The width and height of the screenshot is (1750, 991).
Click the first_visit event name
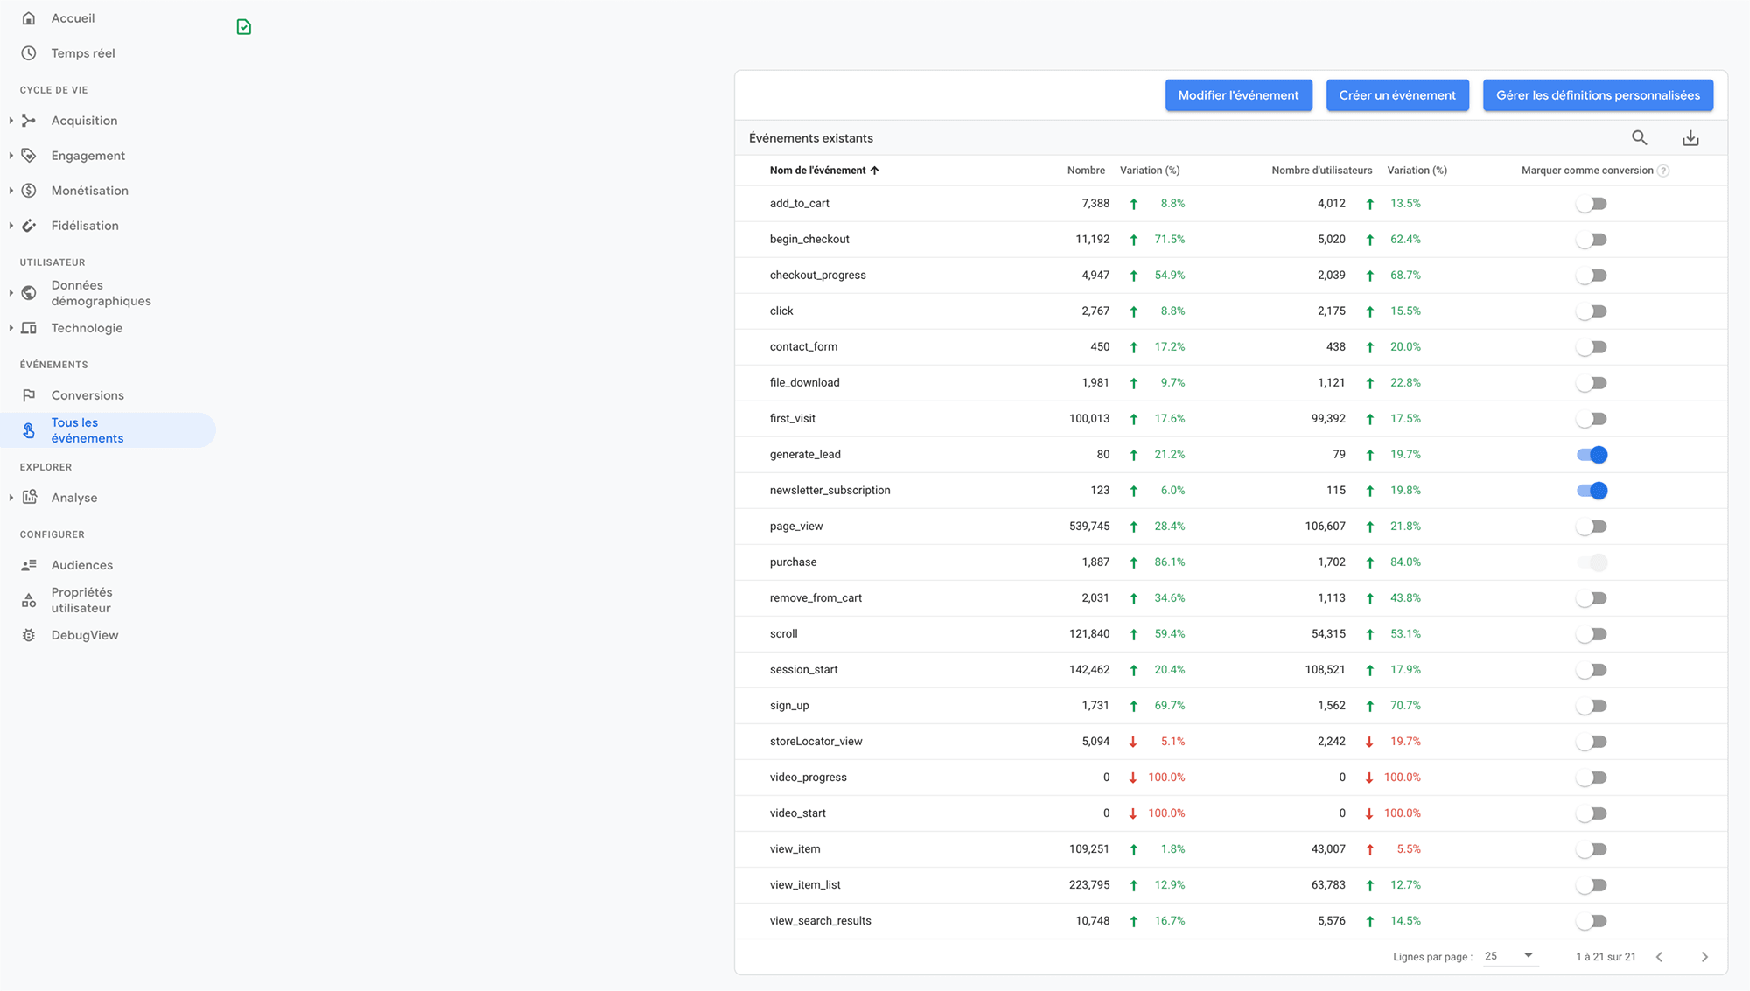coord(793,419)
